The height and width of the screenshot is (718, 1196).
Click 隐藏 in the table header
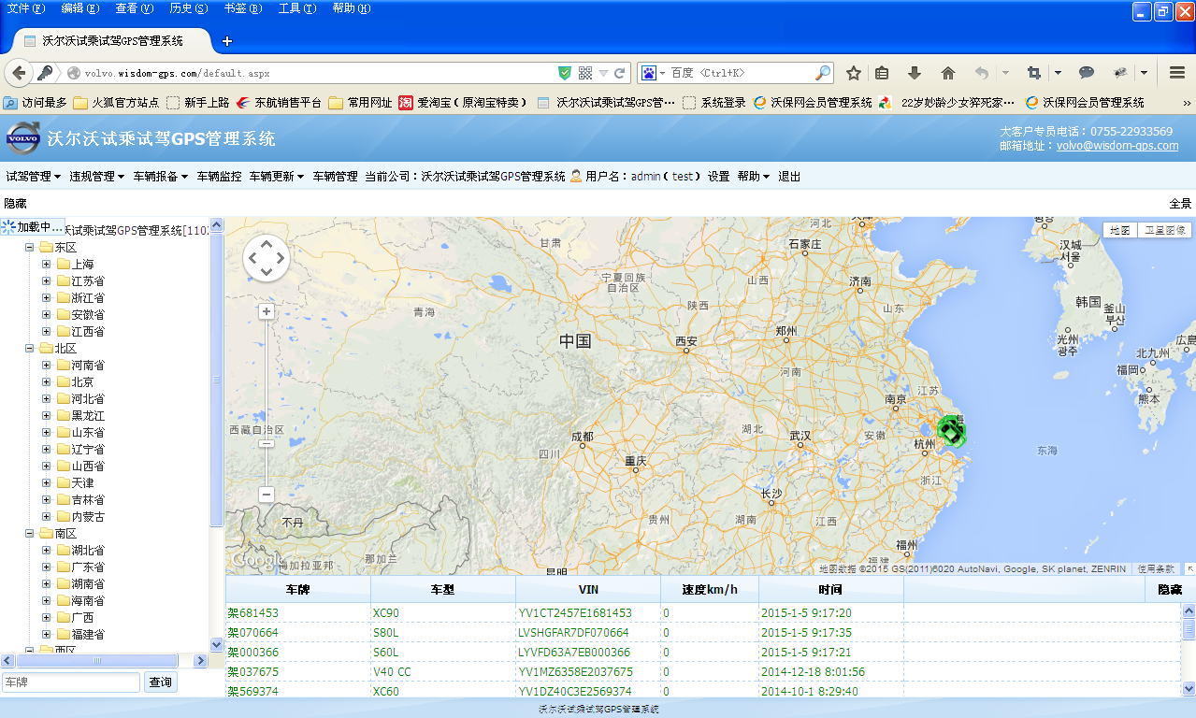1170,590
